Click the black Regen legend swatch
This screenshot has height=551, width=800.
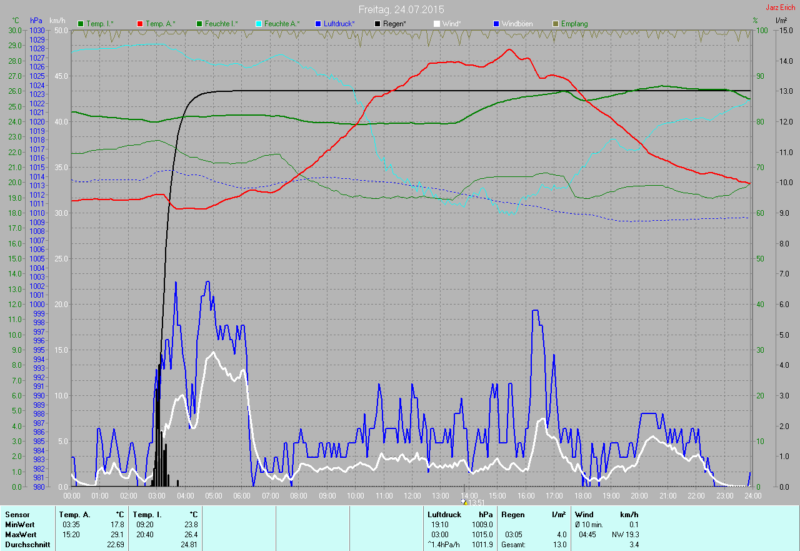click(x=377, y=24)
